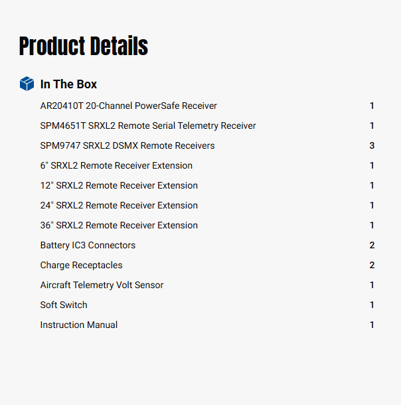Click the blue box icon

pyautogui.click(x=27, y=84)
